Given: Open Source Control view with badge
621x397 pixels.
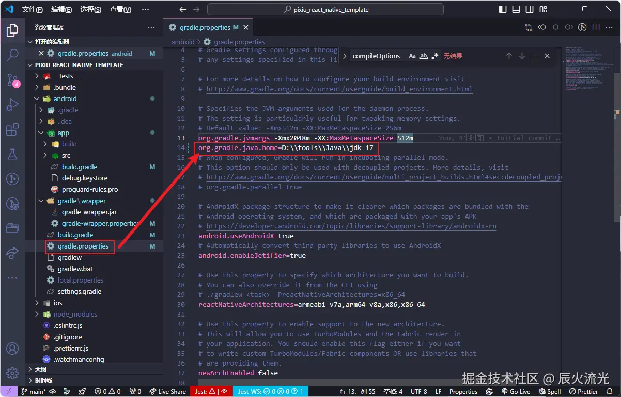Looking at the screenshot, I should 12,79.
